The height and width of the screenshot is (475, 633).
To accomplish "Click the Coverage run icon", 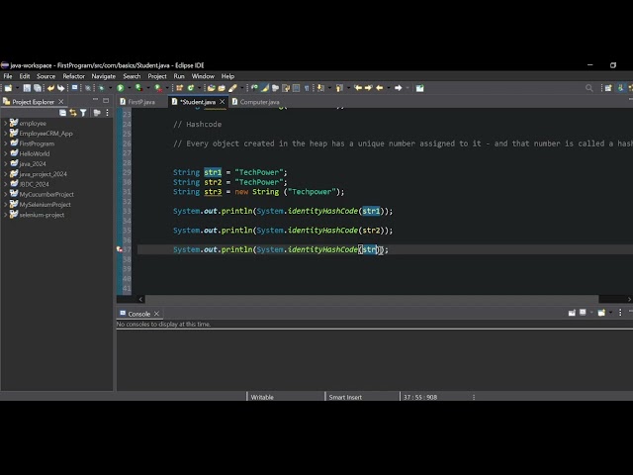I will tap(138, 88).
